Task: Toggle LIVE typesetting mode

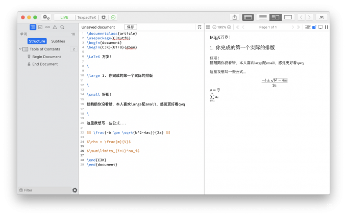Action: point(64,17)
